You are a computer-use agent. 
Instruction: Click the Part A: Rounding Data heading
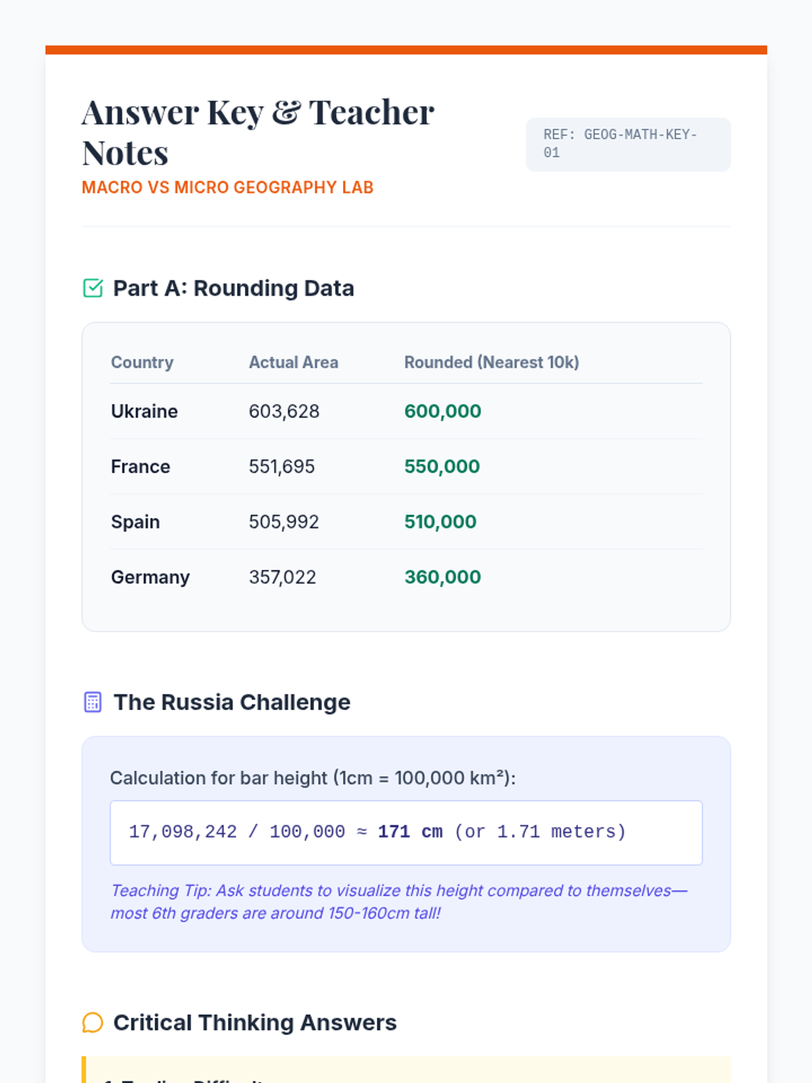pos(233,288)
